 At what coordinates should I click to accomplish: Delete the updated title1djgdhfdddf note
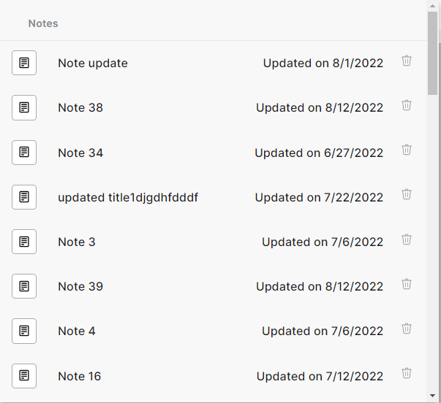(407, 194)
